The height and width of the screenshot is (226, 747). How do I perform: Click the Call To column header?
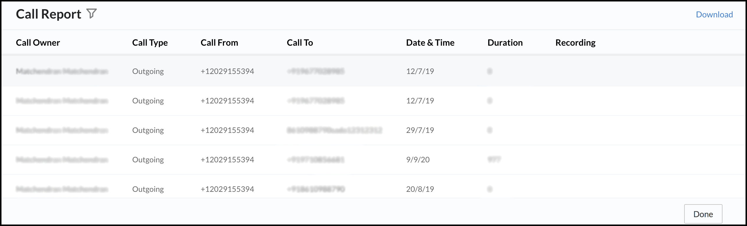300,43
